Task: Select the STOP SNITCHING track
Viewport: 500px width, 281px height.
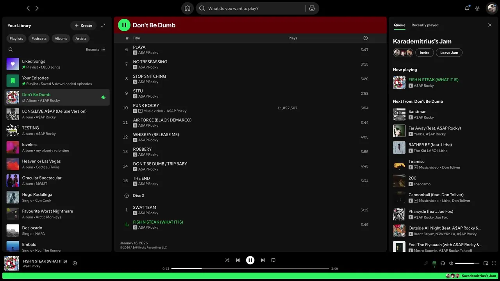Action: (x=250, y=79)
